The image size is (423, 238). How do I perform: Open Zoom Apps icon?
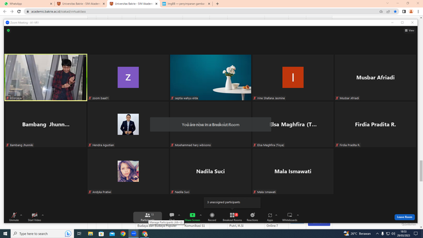point(270,215)
